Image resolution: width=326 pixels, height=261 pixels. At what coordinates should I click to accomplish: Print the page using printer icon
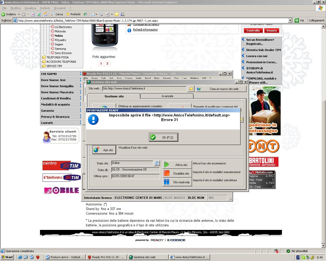pyautogui.click(x=101, y=14)
